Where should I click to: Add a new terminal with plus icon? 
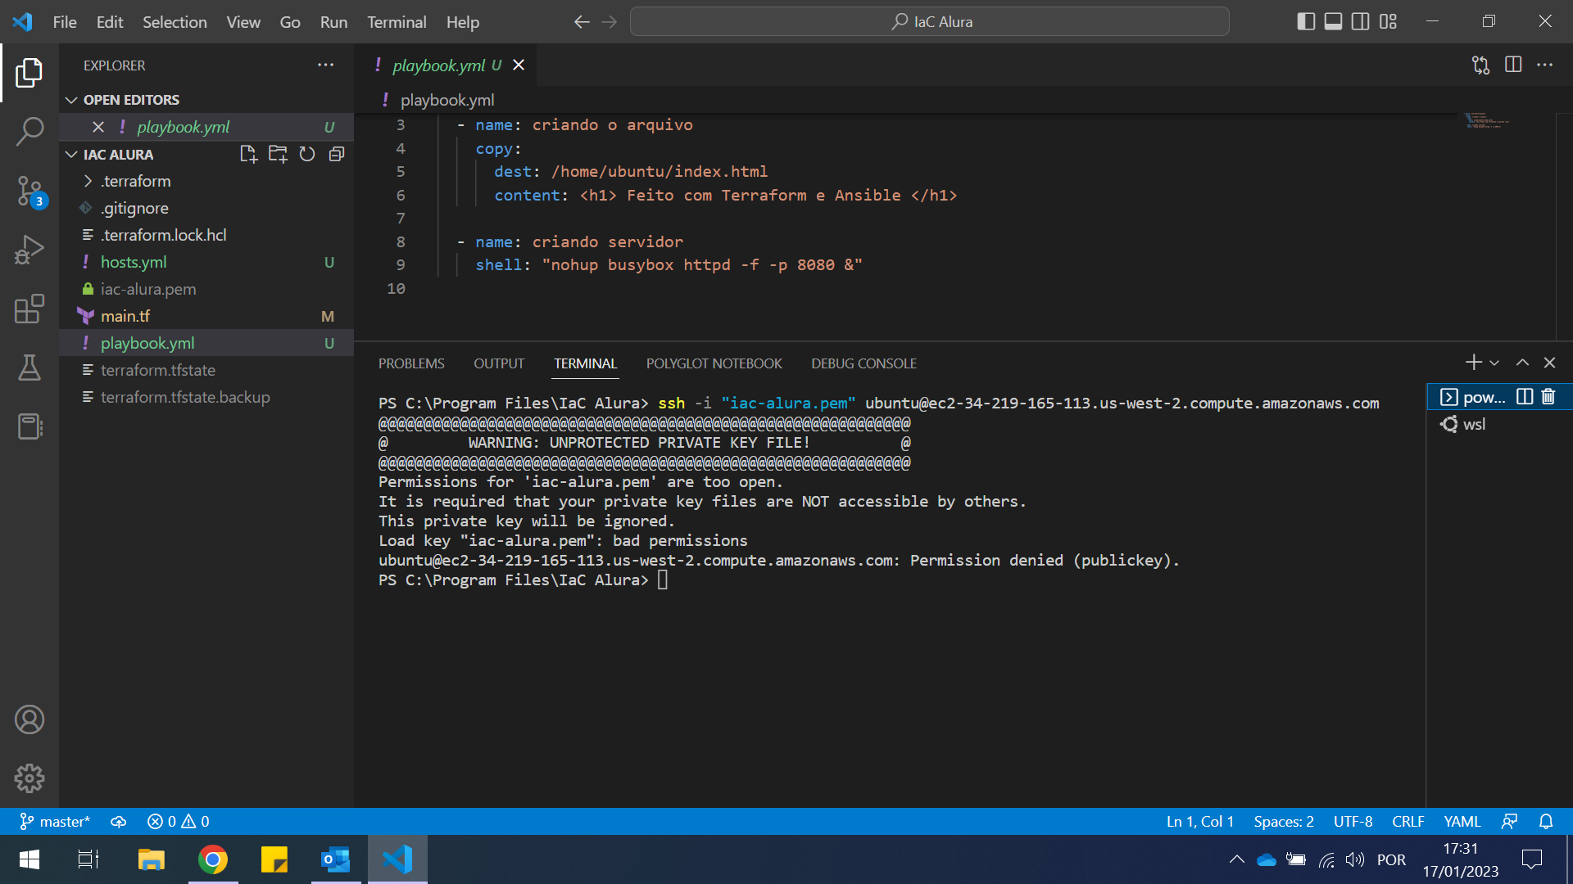(x=1474, y=363)
